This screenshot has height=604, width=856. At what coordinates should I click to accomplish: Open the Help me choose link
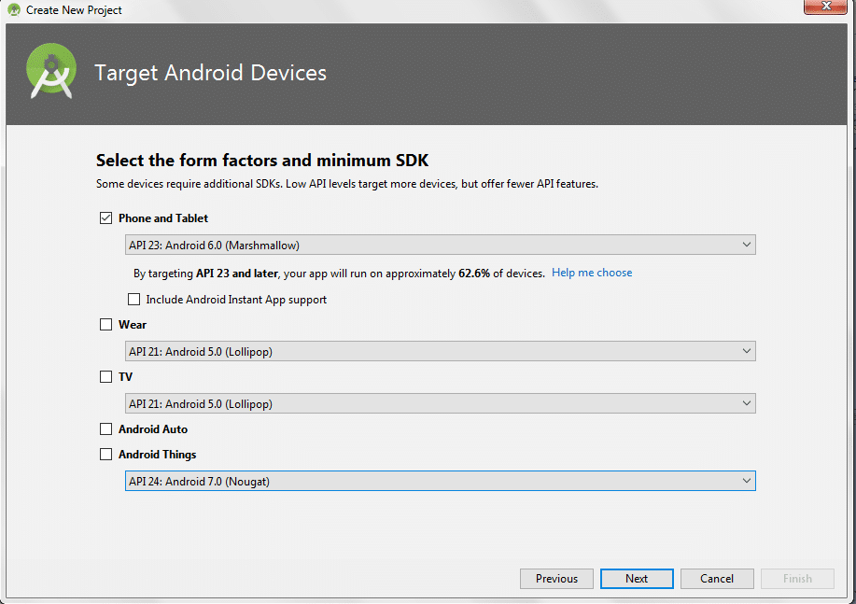592,273
